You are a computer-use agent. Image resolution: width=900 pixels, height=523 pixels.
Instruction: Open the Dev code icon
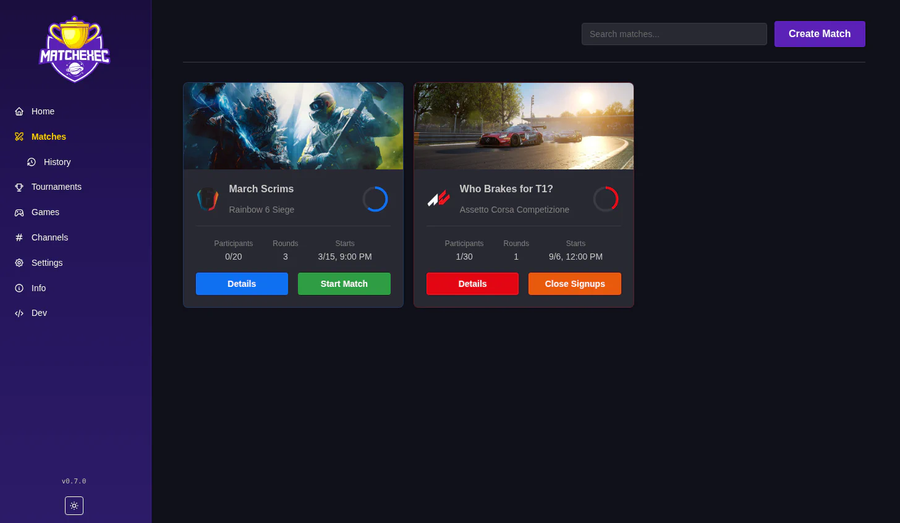[19, 313]
